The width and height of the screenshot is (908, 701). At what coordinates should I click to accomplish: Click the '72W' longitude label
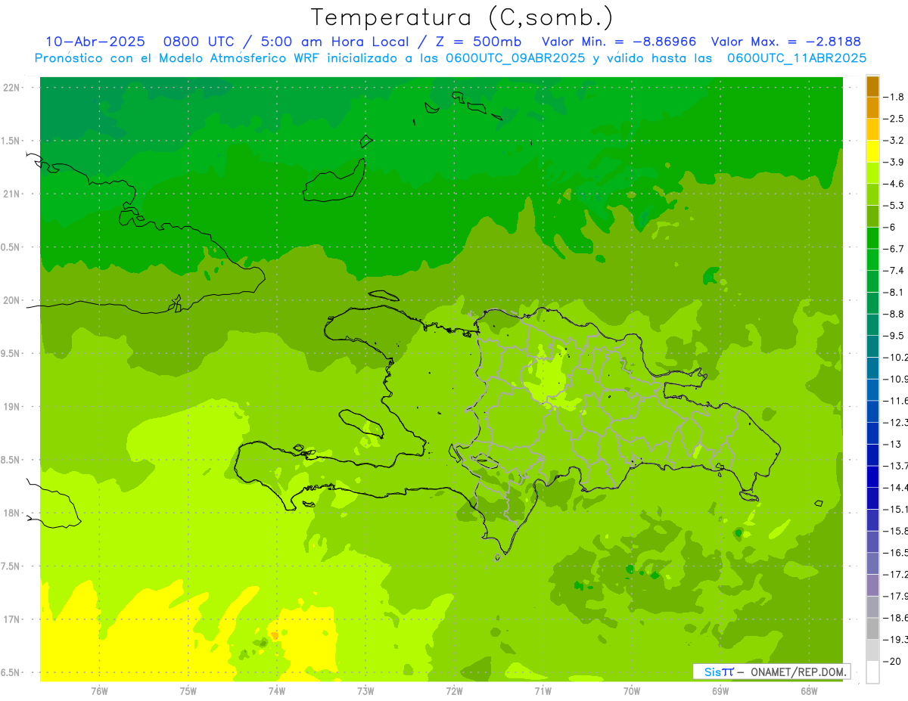pyautogui.click(x=454, y=691)
